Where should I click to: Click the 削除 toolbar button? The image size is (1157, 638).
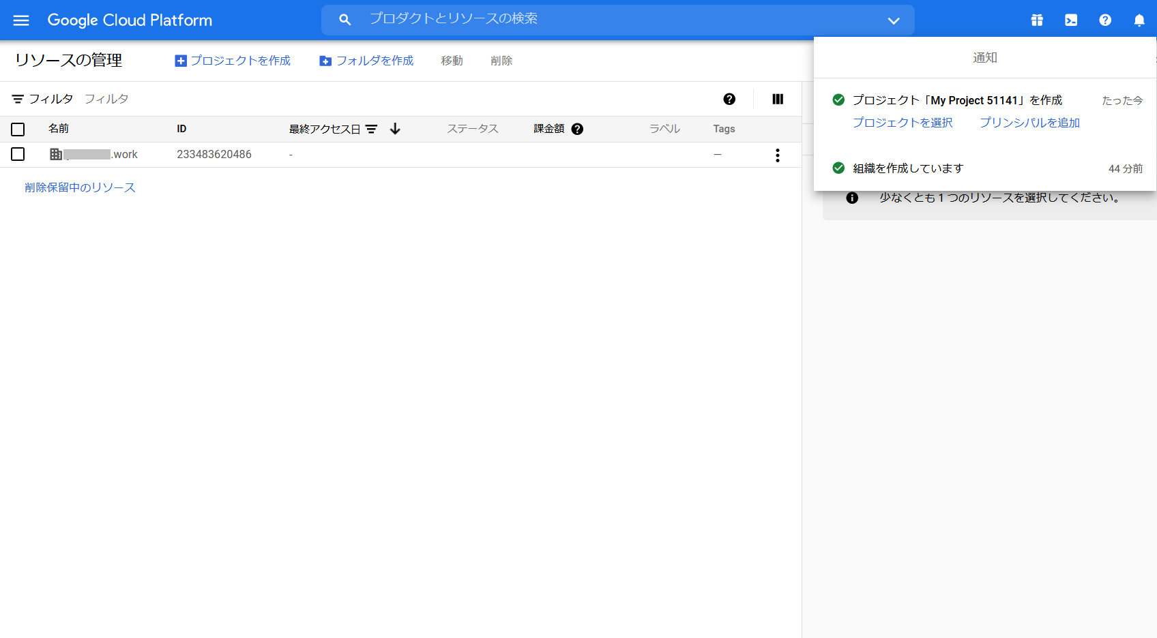[x=501, y=61]
